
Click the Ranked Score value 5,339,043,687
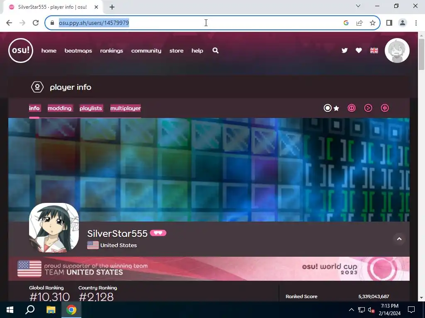(x=374, y=296)
